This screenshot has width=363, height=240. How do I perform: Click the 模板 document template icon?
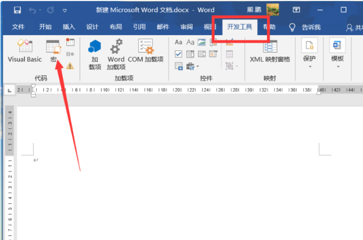[337, 45]
